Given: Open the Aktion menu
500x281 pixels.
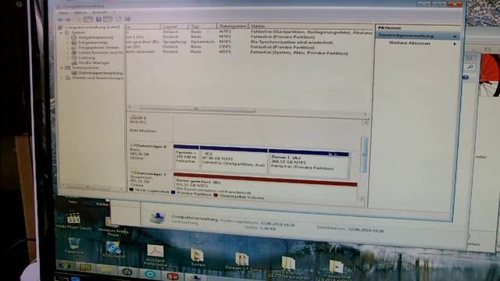Looking at the screenshot, I should tap(80, 12).
